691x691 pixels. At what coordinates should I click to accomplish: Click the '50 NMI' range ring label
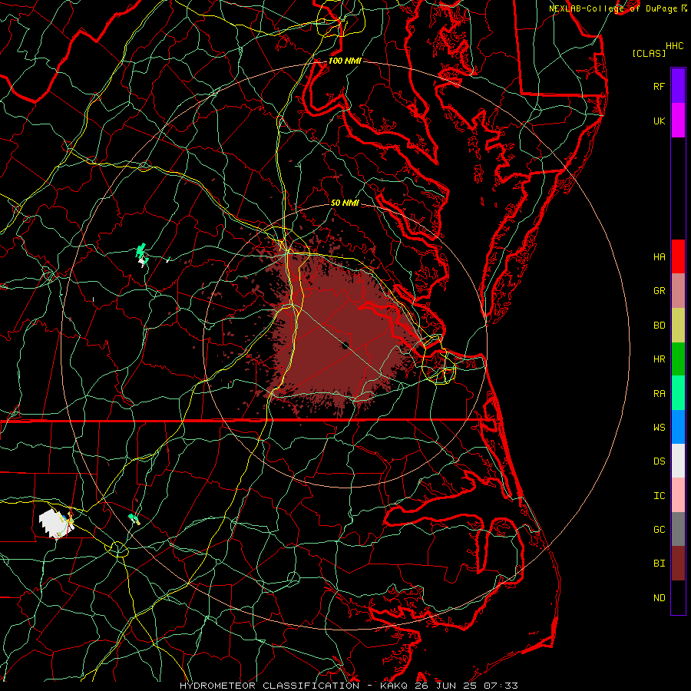coord(345,203)
